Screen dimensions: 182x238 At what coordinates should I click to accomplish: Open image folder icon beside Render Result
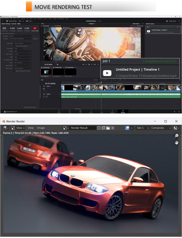click(108, 128)
